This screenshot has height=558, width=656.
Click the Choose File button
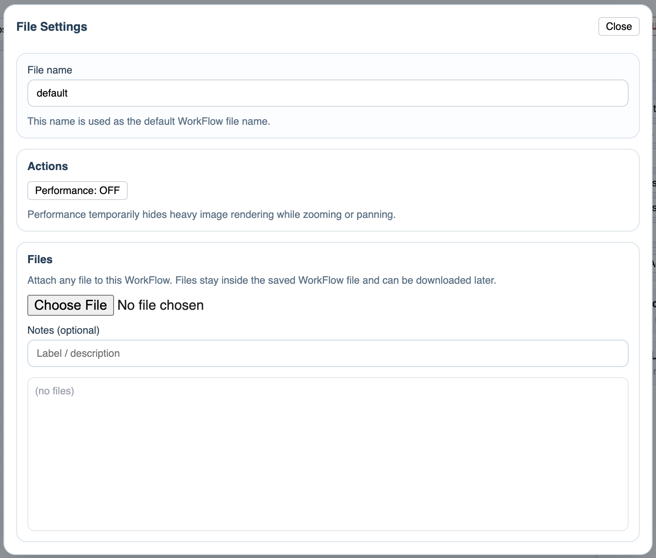coord(70,305)
